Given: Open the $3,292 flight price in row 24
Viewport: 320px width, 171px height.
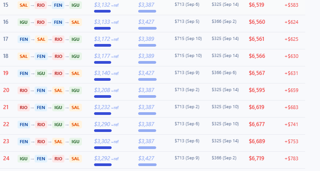Looking at the screenshot, I should (102, 158).
